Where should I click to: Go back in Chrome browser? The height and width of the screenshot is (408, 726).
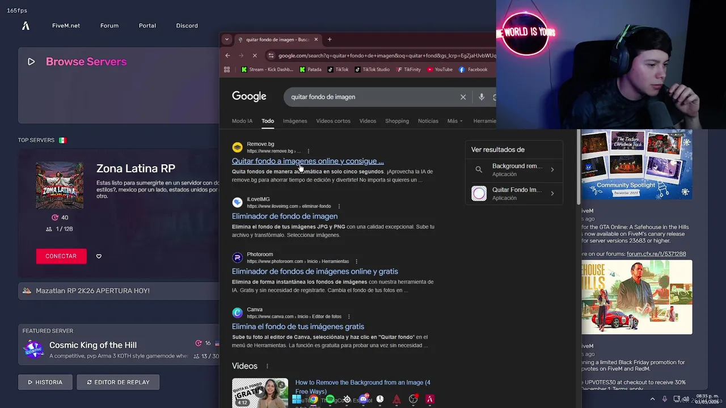coord(228,56)
